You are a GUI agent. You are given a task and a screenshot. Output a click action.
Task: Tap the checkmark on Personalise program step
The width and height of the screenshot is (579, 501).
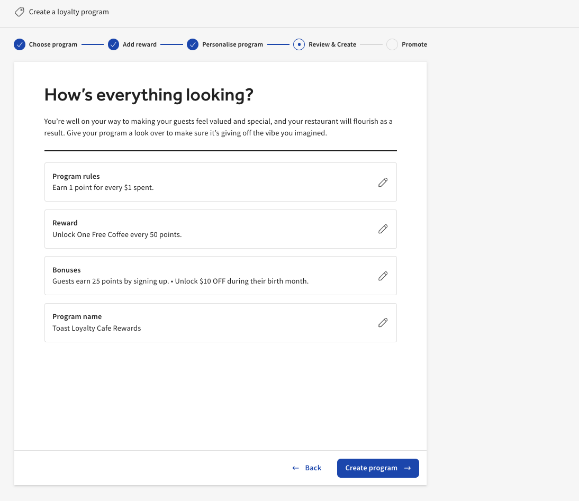click(193, 44)
